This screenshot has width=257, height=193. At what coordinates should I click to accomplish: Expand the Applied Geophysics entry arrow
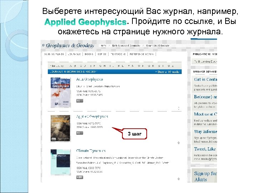click(x=179, y=143)
